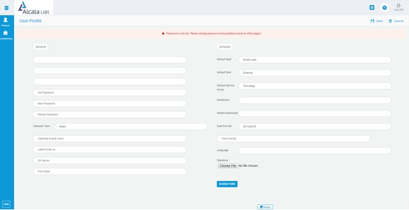Screen dimensions: 409x210
Task: Open the round user avatar icon
Action: [384, 8]
